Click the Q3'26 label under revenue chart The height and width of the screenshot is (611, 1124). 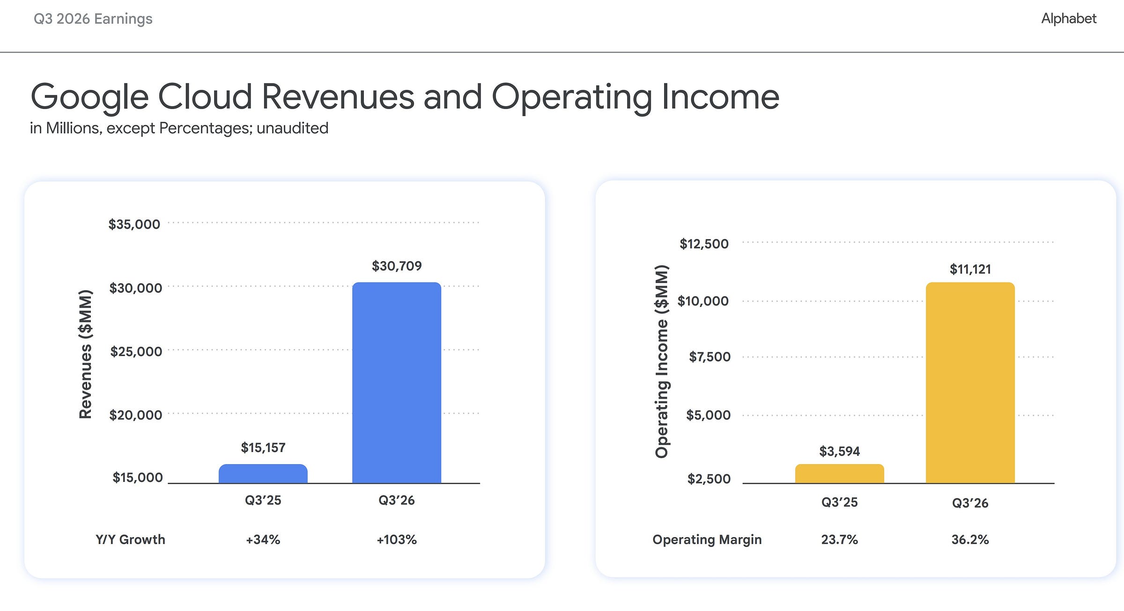point(397,500)
